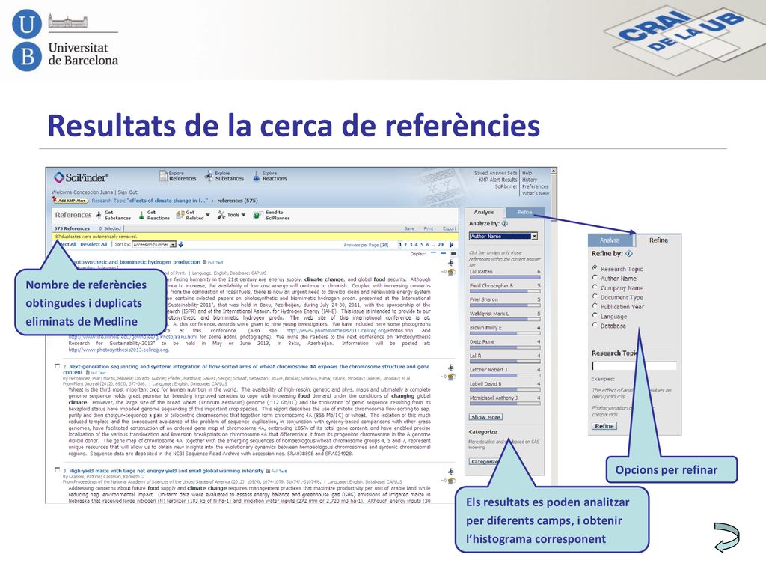766x575 pixels.
Task: Click Print link
Action: coord(429,228)
